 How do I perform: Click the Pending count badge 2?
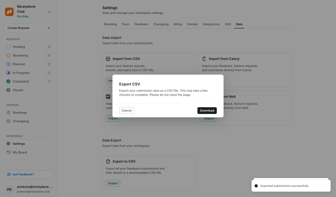pos(49,47)
